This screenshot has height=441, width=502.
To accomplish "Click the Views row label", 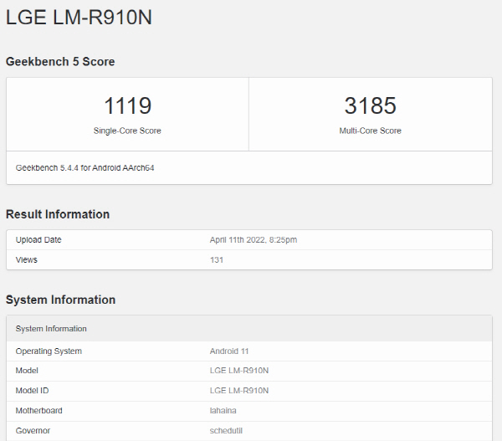I will (x=27, y=259).
